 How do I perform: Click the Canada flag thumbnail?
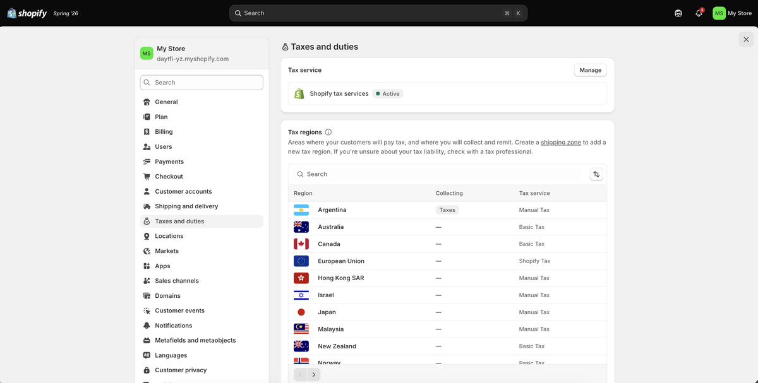click(301, 244)
